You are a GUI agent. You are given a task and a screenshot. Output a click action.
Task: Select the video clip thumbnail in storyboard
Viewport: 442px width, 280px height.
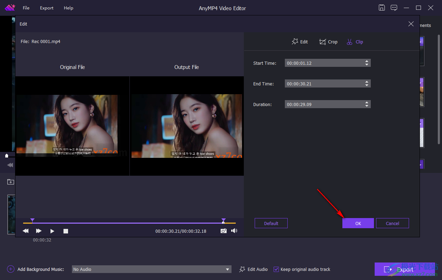(11, 214)
